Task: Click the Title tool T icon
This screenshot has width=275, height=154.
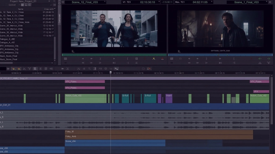Action: (89, 69)
